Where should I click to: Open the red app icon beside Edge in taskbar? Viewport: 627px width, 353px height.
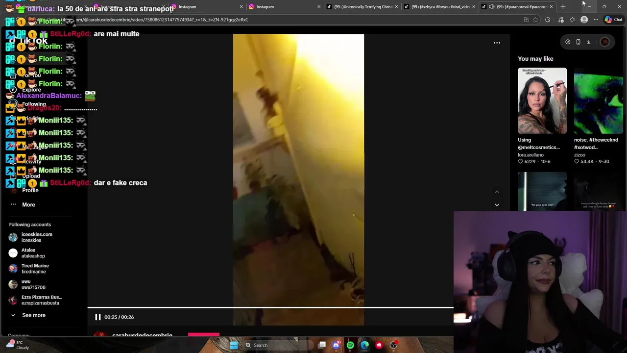pos(379,345)
